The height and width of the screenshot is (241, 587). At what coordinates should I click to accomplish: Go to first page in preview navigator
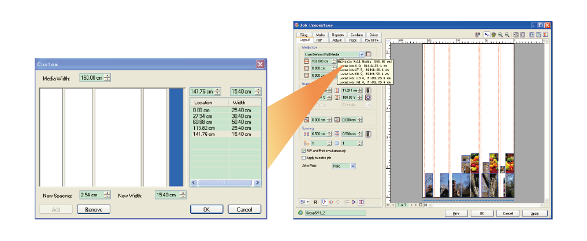tap(388, 205)
